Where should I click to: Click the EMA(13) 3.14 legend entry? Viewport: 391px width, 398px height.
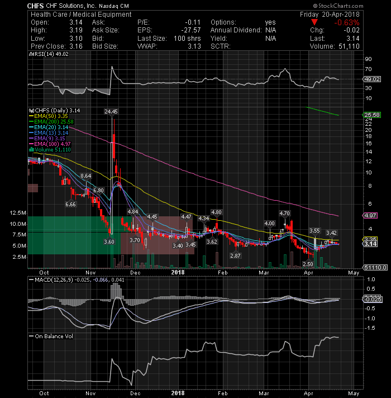coord(51,133)
